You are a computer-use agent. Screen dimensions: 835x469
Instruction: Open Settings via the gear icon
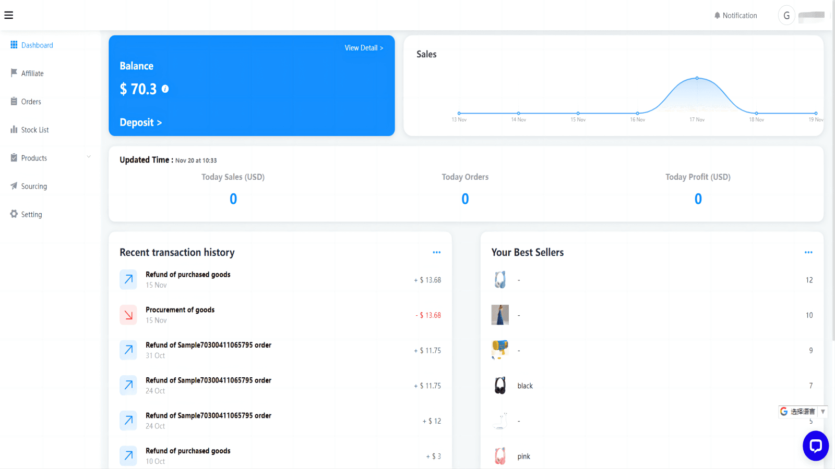[14, 214]
